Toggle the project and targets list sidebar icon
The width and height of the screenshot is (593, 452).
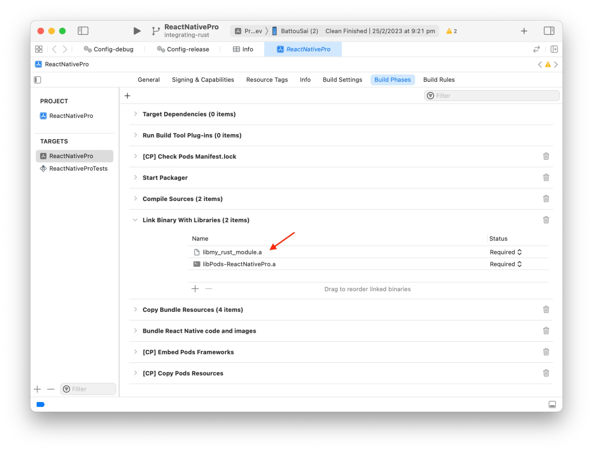pyautogui.click(x=38, y=80)
